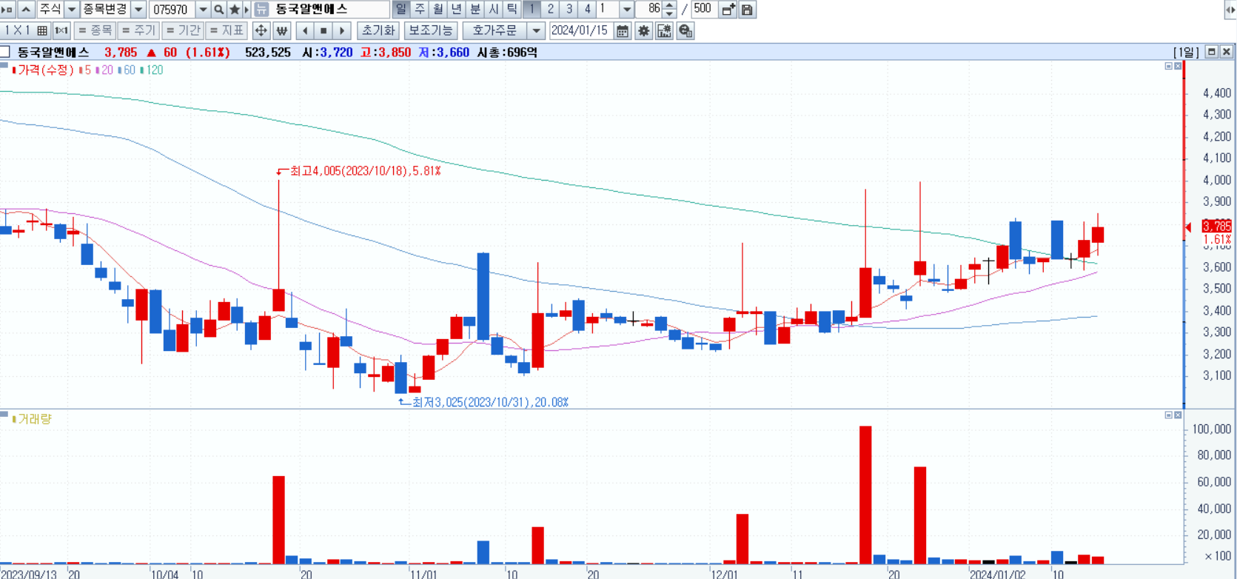Toggle the 지표 link button
Viewport: 1237px width, 579px height.
click(227, 31)
